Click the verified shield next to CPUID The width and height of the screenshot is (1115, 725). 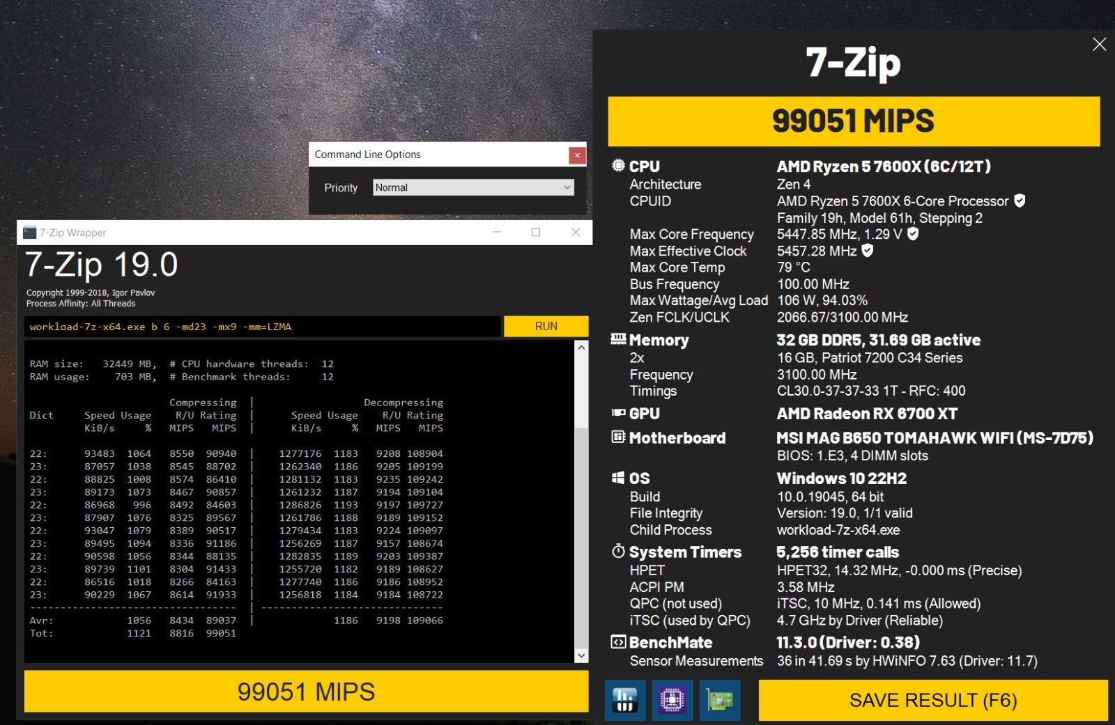[x=1020, y=201]
